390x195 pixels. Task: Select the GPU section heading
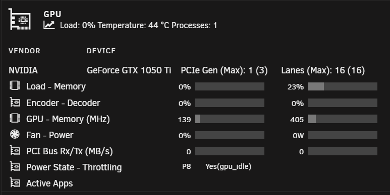(52, 14)
